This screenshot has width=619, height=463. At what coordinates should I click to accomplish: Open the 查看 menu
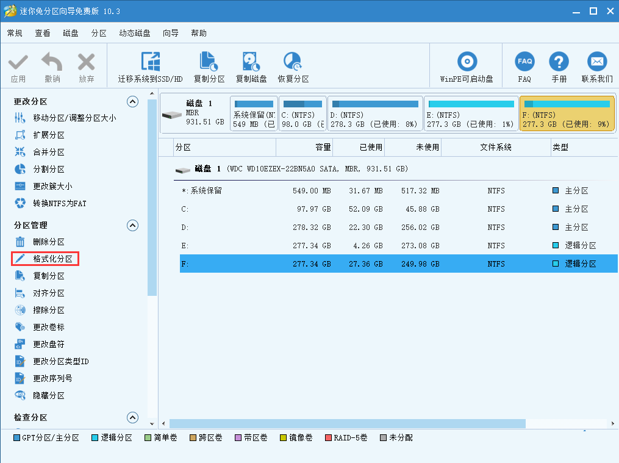(43, 33)
